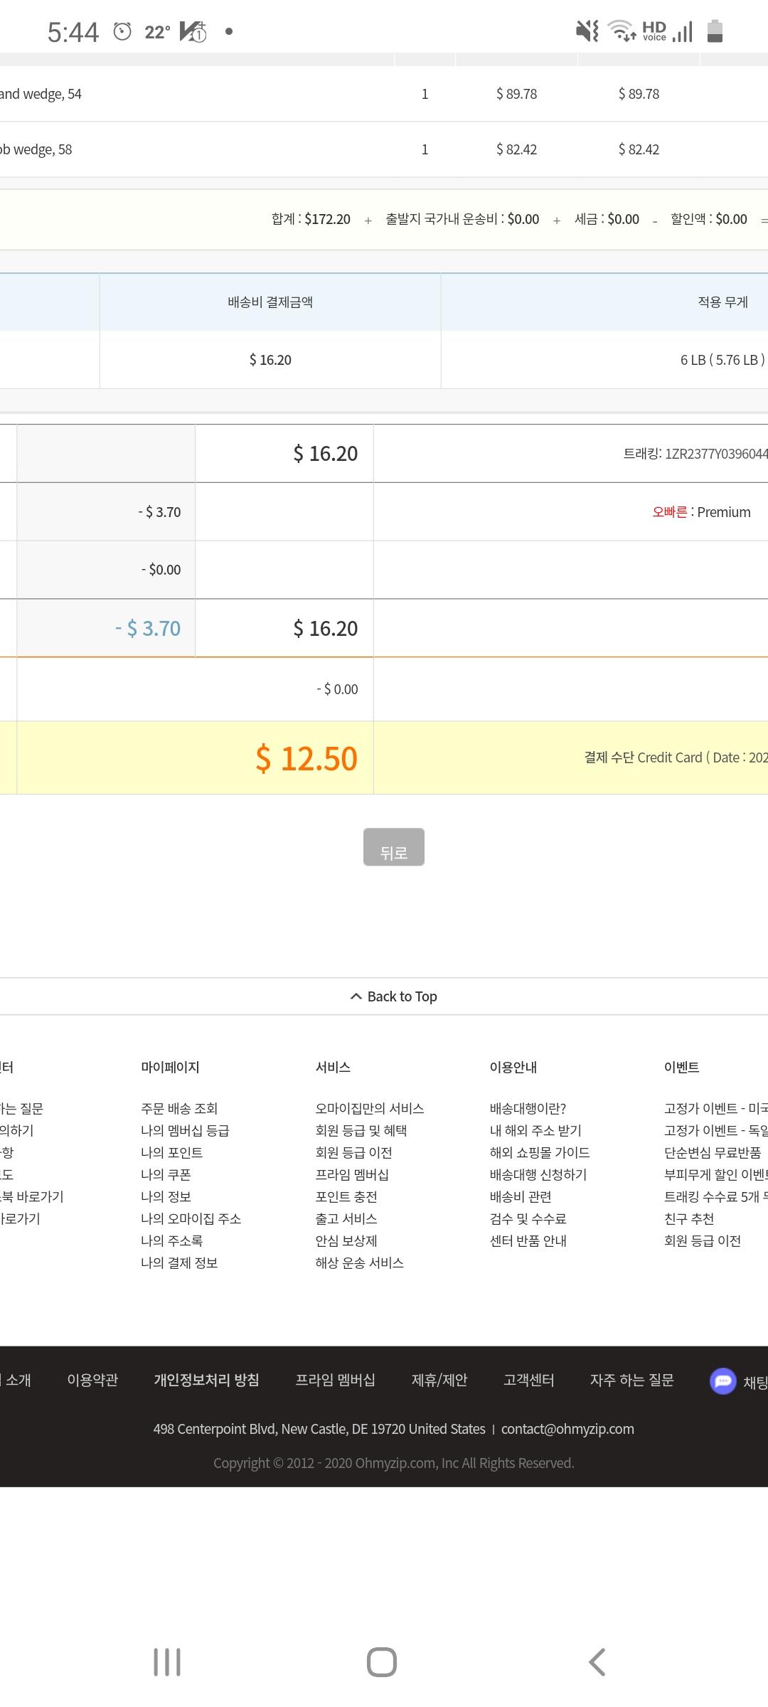The height and width of the screenshot is (1707, 768).
Task: Tap the Wi-Fi signal status icon
Action: pyautogui.click(x=622, y=31)
